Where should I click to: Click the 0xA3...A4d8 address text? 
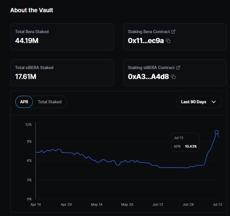[148, 77]
